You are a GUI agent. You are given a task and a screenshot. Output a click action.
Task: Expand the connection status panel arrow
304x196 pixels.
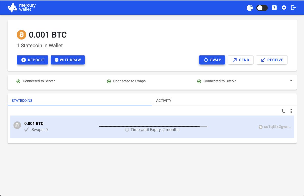click(x=291, y=80)
